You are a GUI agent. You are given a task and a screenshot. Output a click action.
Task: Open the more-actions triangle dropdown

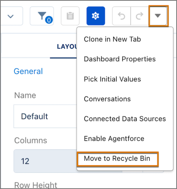(158, 16)
